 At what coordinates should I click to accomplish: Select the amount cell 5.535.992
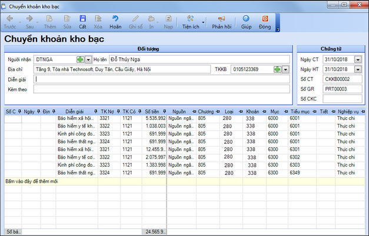pyautogui.click(x=154, y=119)
